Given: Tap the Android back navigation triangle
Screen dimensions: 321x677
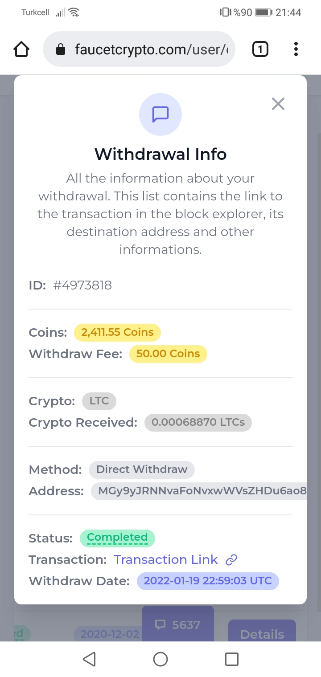Looking at the screenshot, I should pyautogui.click(x=89, y=659).
